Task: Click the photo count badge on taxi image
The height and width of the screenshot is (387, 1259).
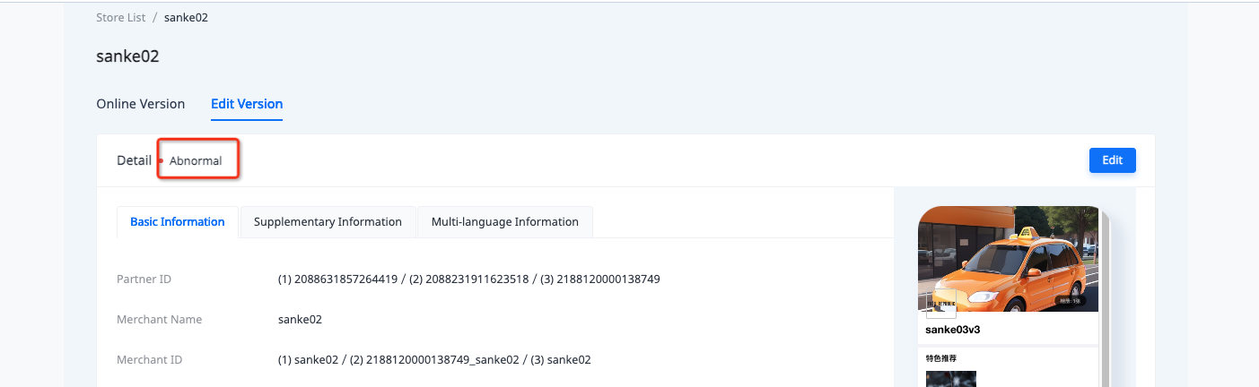Action: point(1071,302)
